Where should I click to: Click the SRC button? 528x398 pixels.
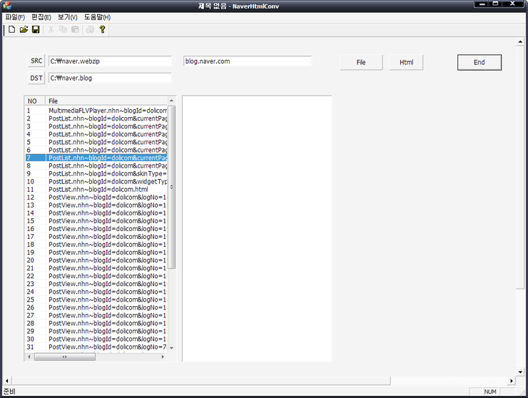36,61
